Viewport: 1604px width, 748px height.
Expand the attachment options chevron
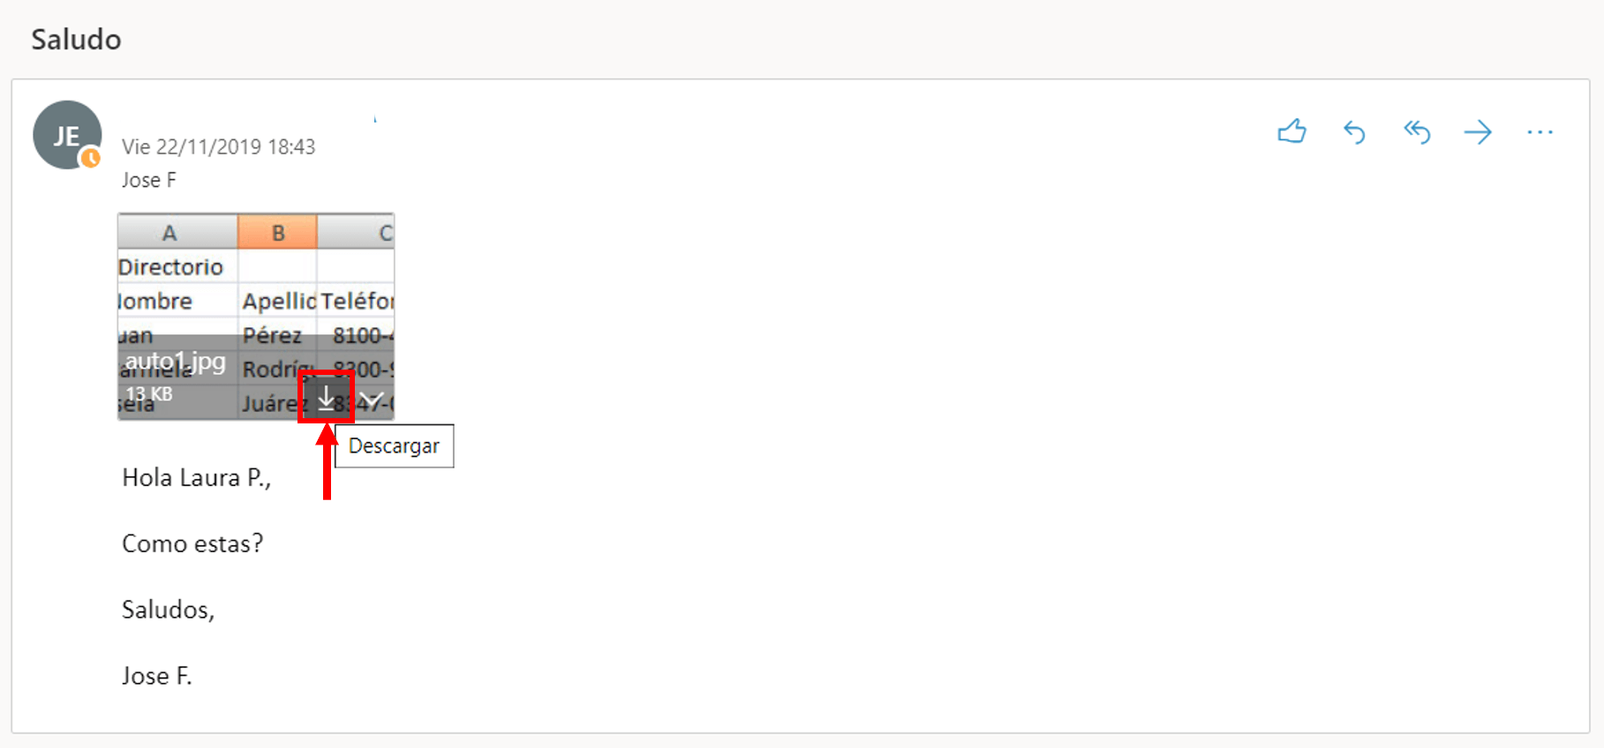pyautogui.click(x=373, y=399)
